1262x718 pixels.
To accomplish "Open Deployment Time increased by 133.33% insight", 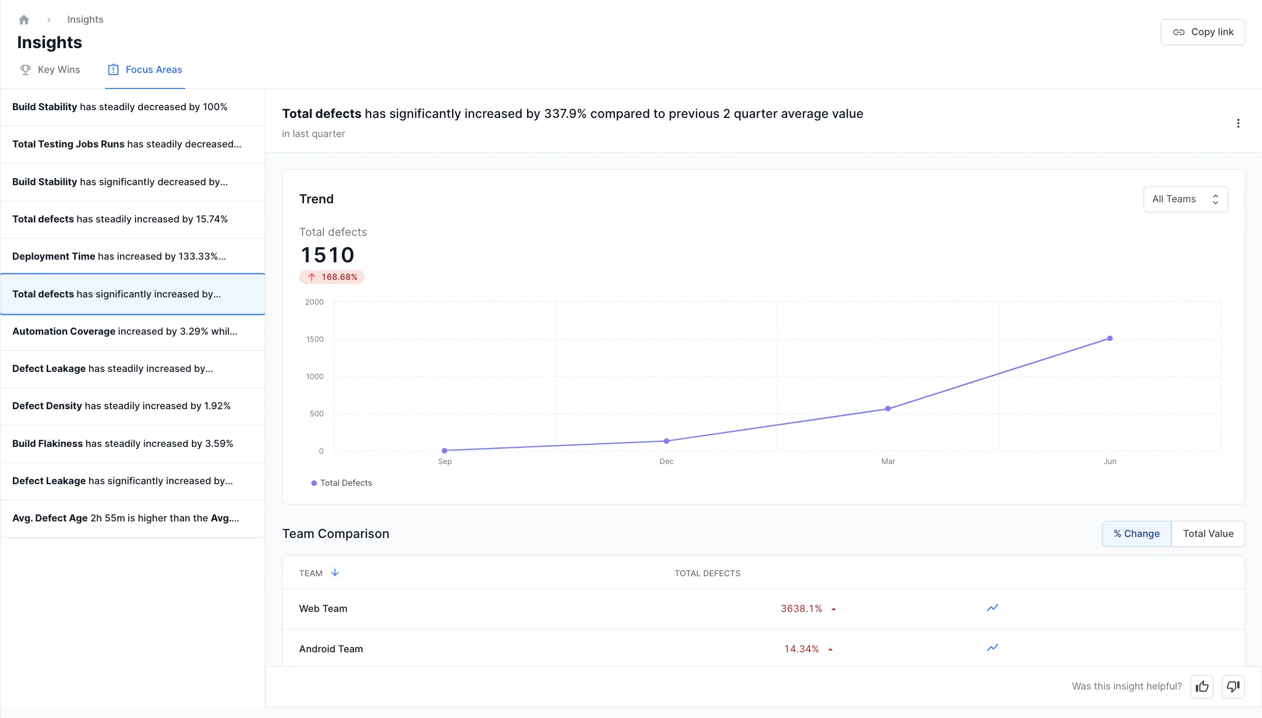I will pos(119,257).
